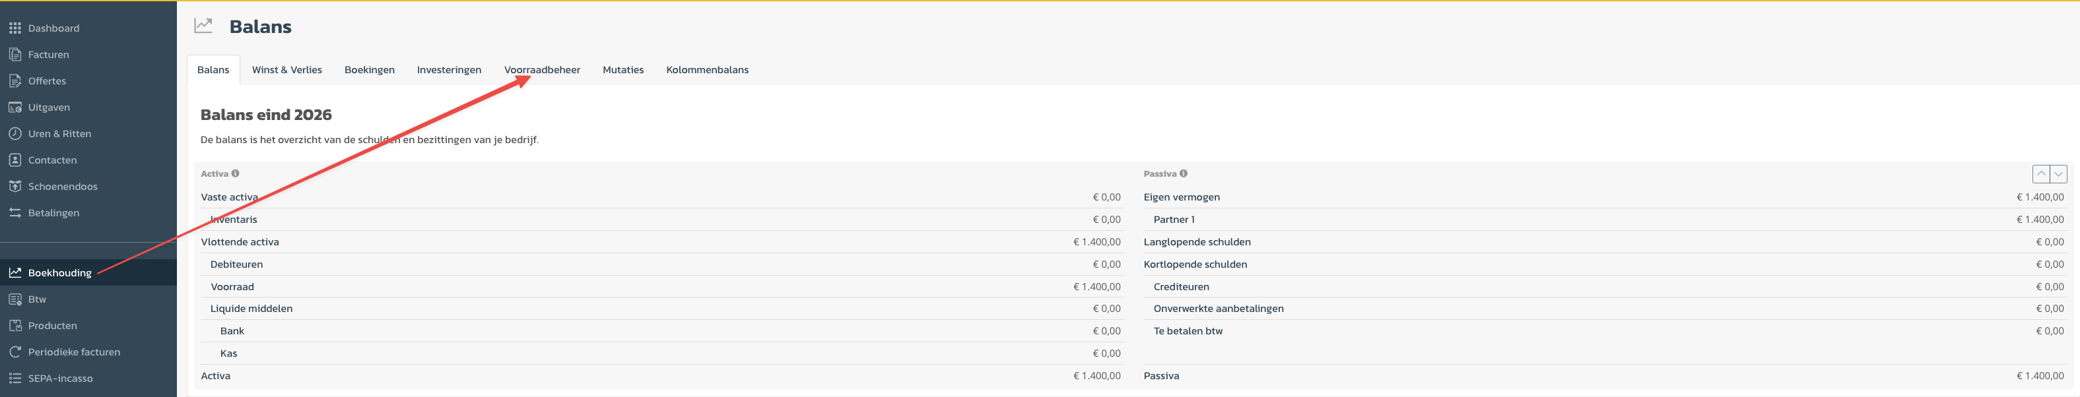
Task: Go to the Mutaties tab
Action: [x=622, y=70]
